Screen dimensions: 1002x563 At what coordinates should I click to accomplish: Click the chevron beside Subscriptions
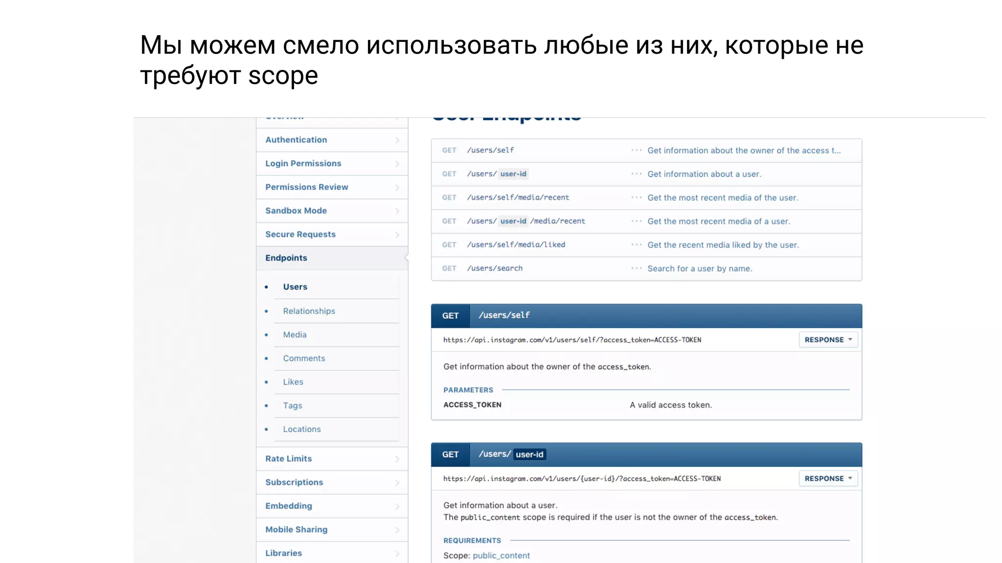(397, 483)
